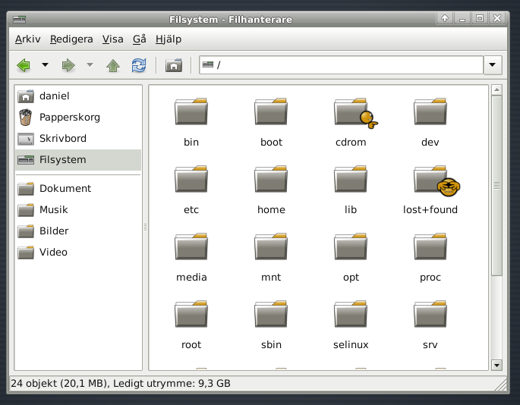Viewport: 520px width, 405px height.
Task: Select the bin folder icon
Action: (x=191, y=111)
